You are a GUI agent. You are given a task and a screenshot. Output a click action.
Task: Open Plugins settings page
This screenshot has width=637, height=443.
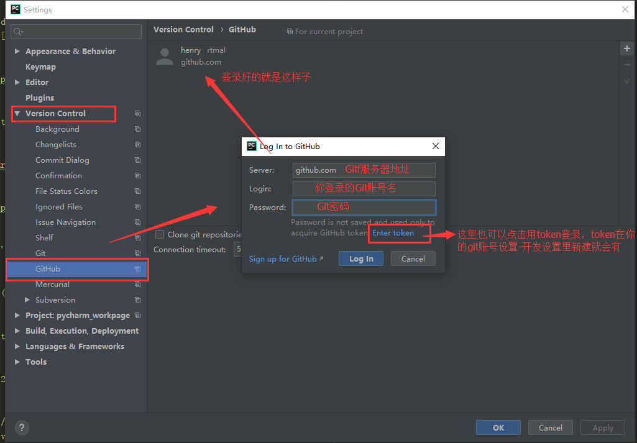40,98
